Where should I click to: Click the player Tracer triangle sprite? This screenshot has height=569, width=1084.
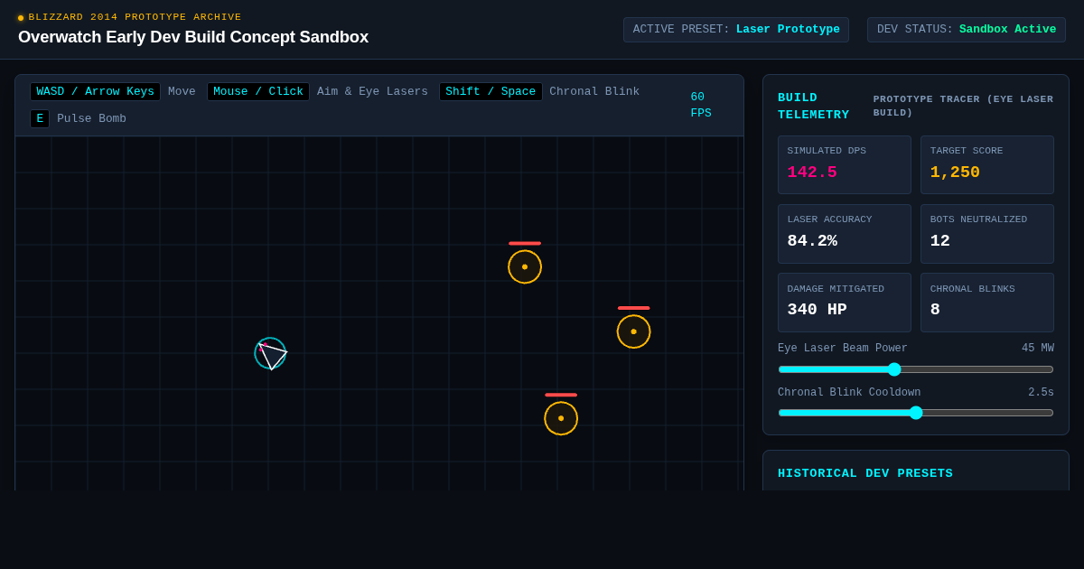[x=271, y=354]
